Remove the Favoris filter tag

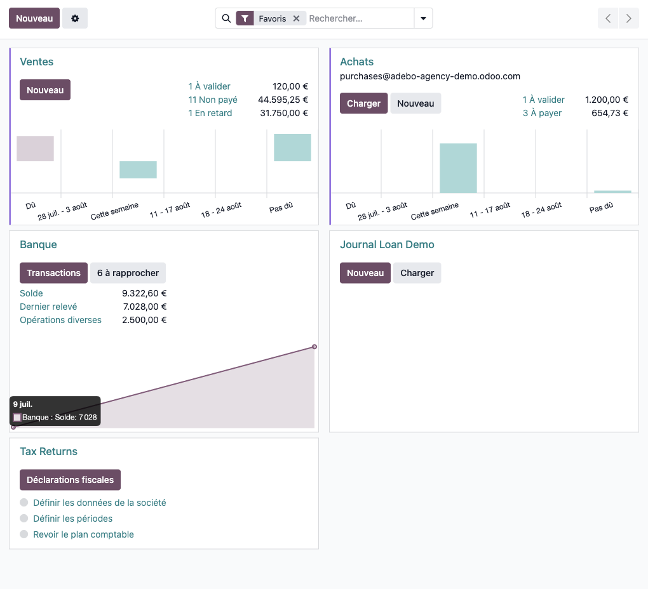(x=296, y=18)
